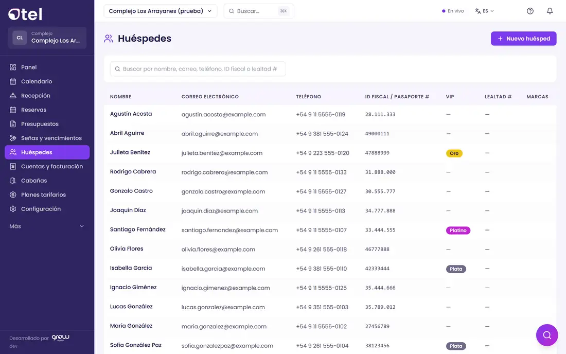Click the Planes tarifarios dollar icon

[13, 195]
